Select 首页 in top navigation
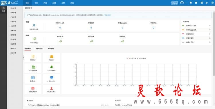This screenshot has height=109, width=215. click(x=27, y=3)
